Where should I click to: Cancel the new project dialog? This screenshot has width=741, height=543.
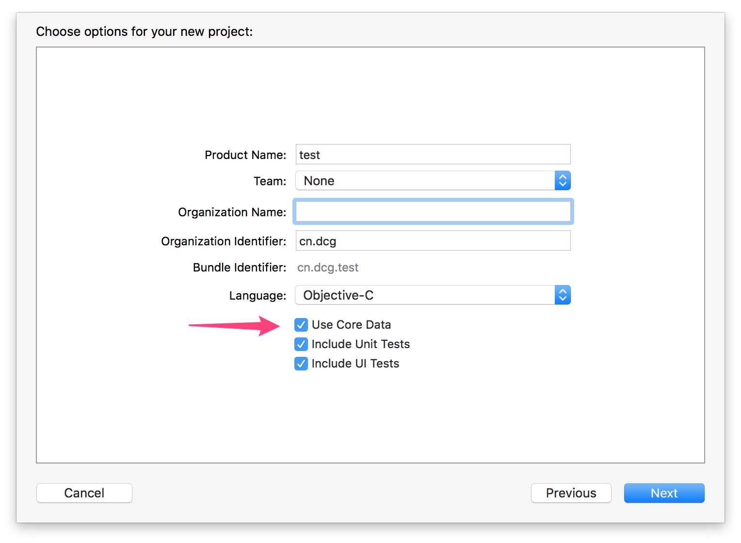(x=84, y=493)
